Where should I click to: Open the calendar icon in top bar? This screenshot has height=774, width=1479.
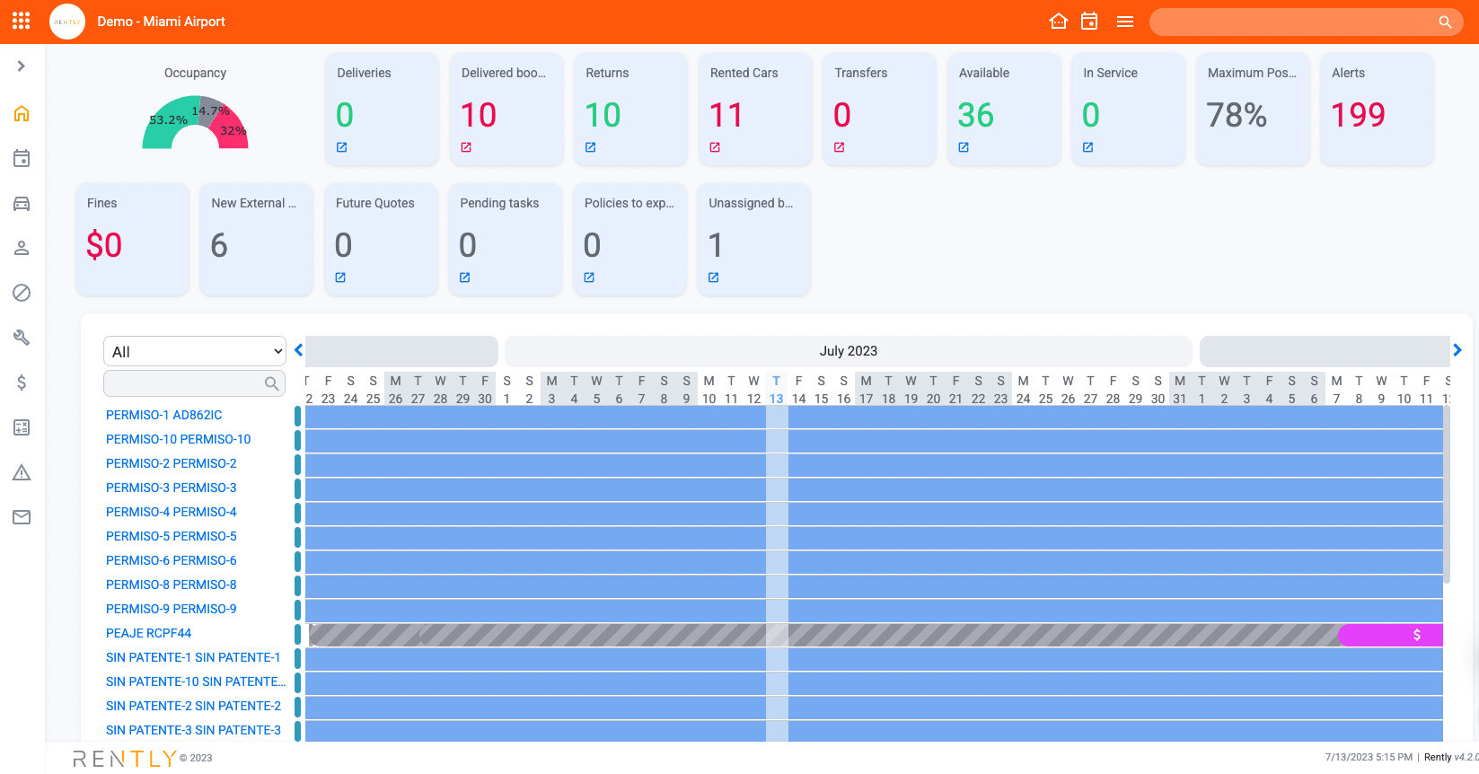tap(1089, 22)
